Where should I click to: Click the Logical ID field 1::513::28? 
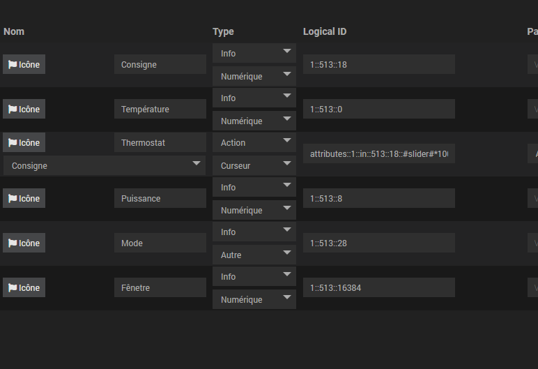[378, 243]
